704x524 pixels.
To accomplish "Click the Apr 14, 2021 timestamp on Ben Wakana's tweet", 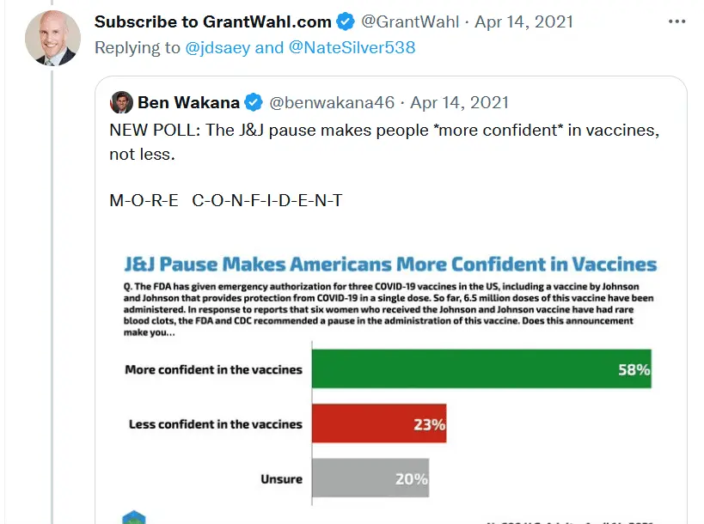I will (460, 103).
